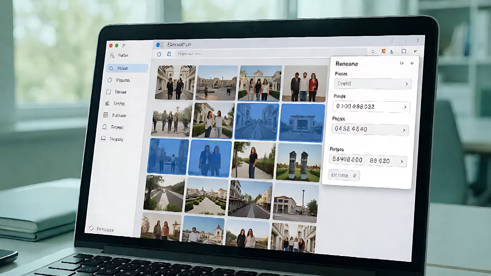Select blue-highlighted photo of building with columns
The image size is (491, 276).
[302, 123]
